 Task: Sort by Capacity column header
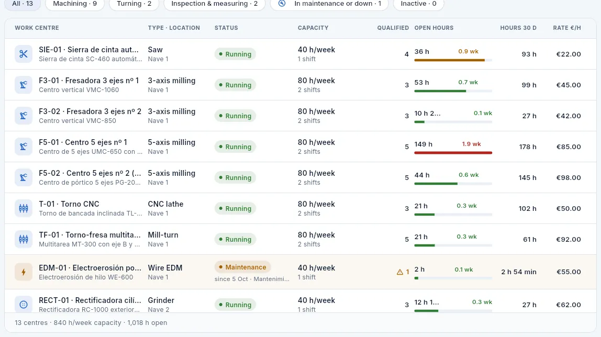pyautogui.click(x=313, y=28)
